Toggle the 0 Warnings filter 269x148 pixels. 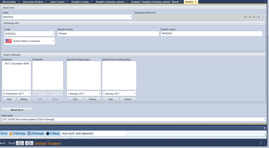coord(17,133)
